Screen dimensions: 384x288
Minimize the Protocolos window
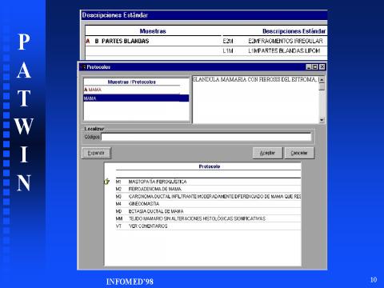pos(309,67)
